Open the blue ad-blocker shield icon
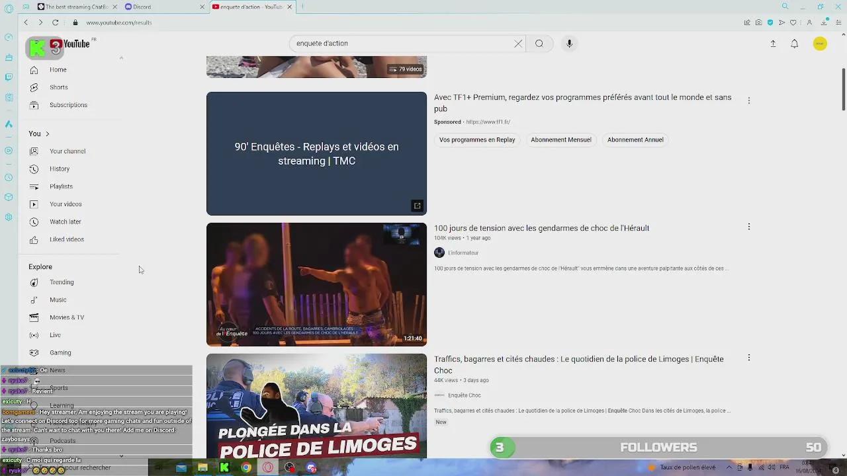The image size is (847, 476). click(770, 22)
